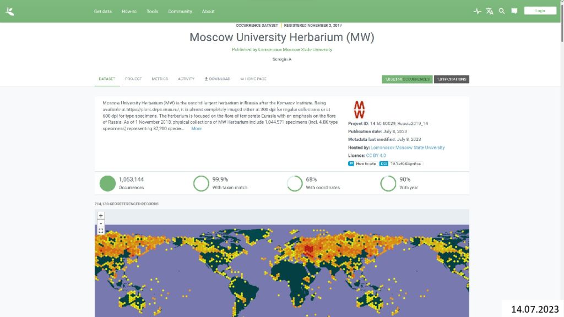Open the Tools menu

tap(153, 12)
